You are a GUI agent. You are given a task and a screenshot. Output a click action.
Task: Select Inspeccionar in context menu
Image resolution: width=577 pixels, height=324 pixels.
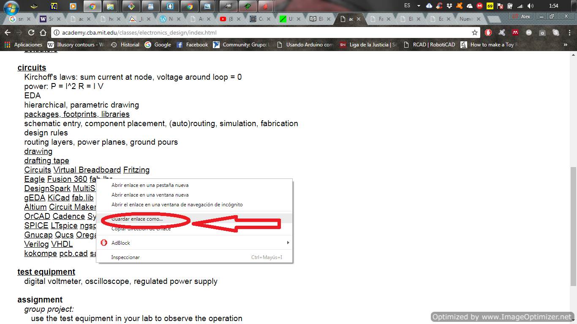[194, 257]
